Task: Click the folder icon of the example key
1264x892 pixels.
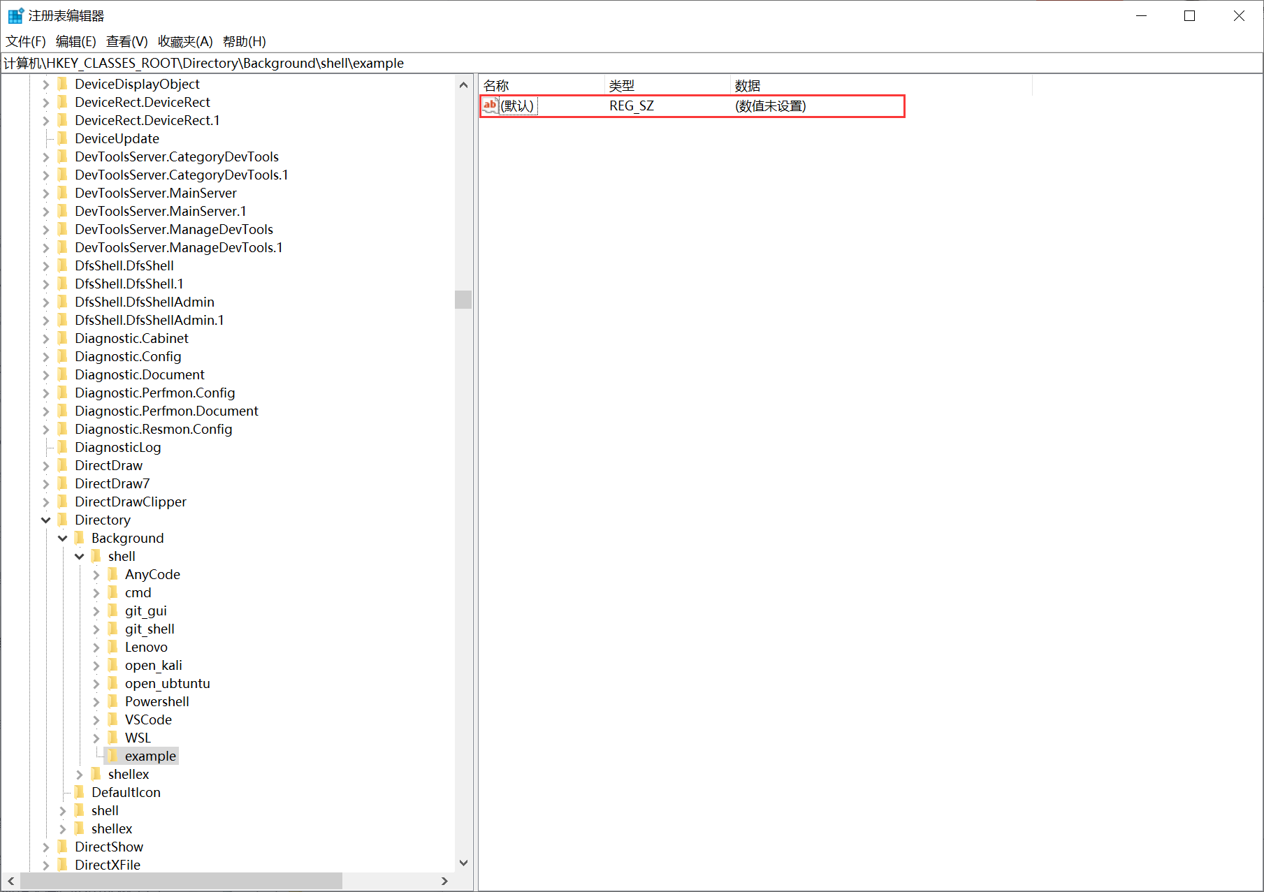Action: (x=112, y=756)
